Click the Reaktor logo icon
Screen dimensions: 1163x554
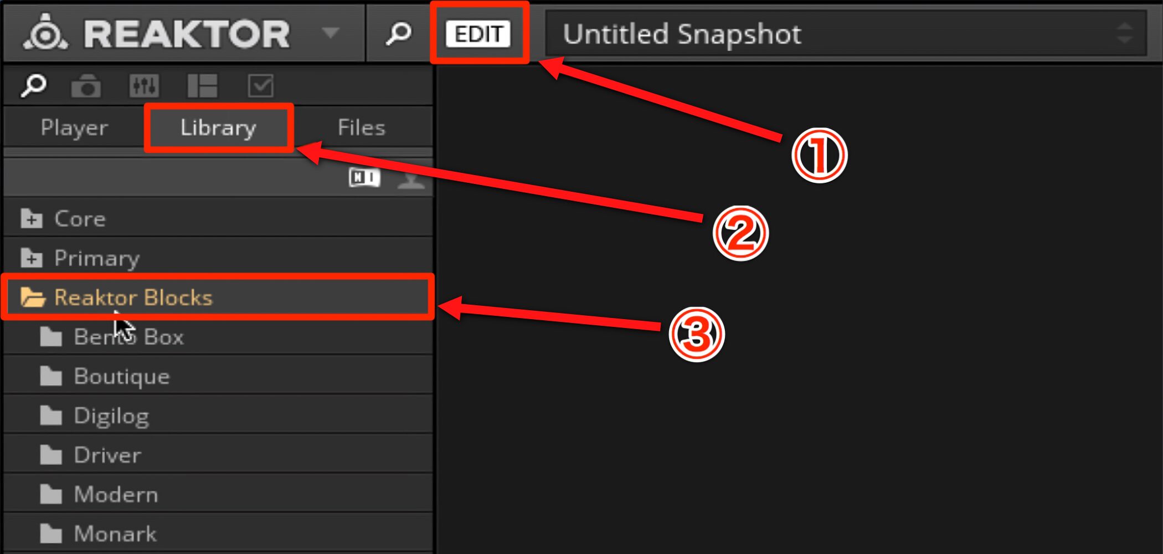click(x=45, y=33)
